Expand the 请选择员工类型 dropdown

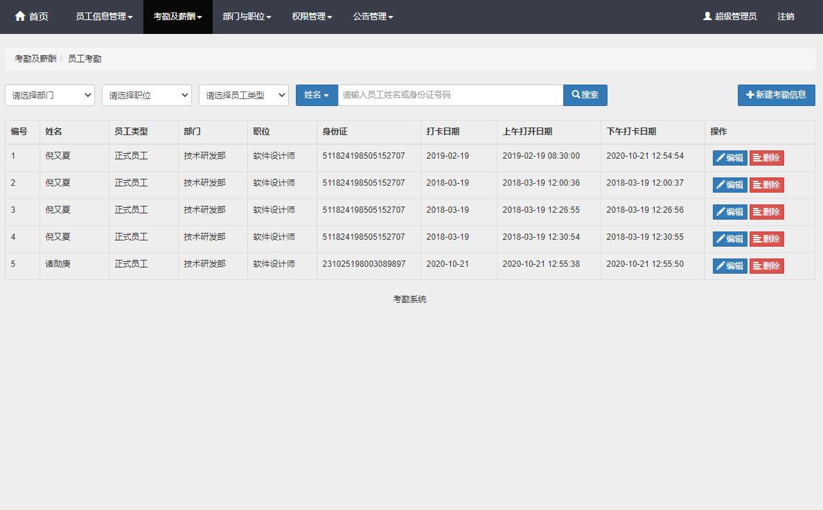pyautogui.click(x=244, y=95)
